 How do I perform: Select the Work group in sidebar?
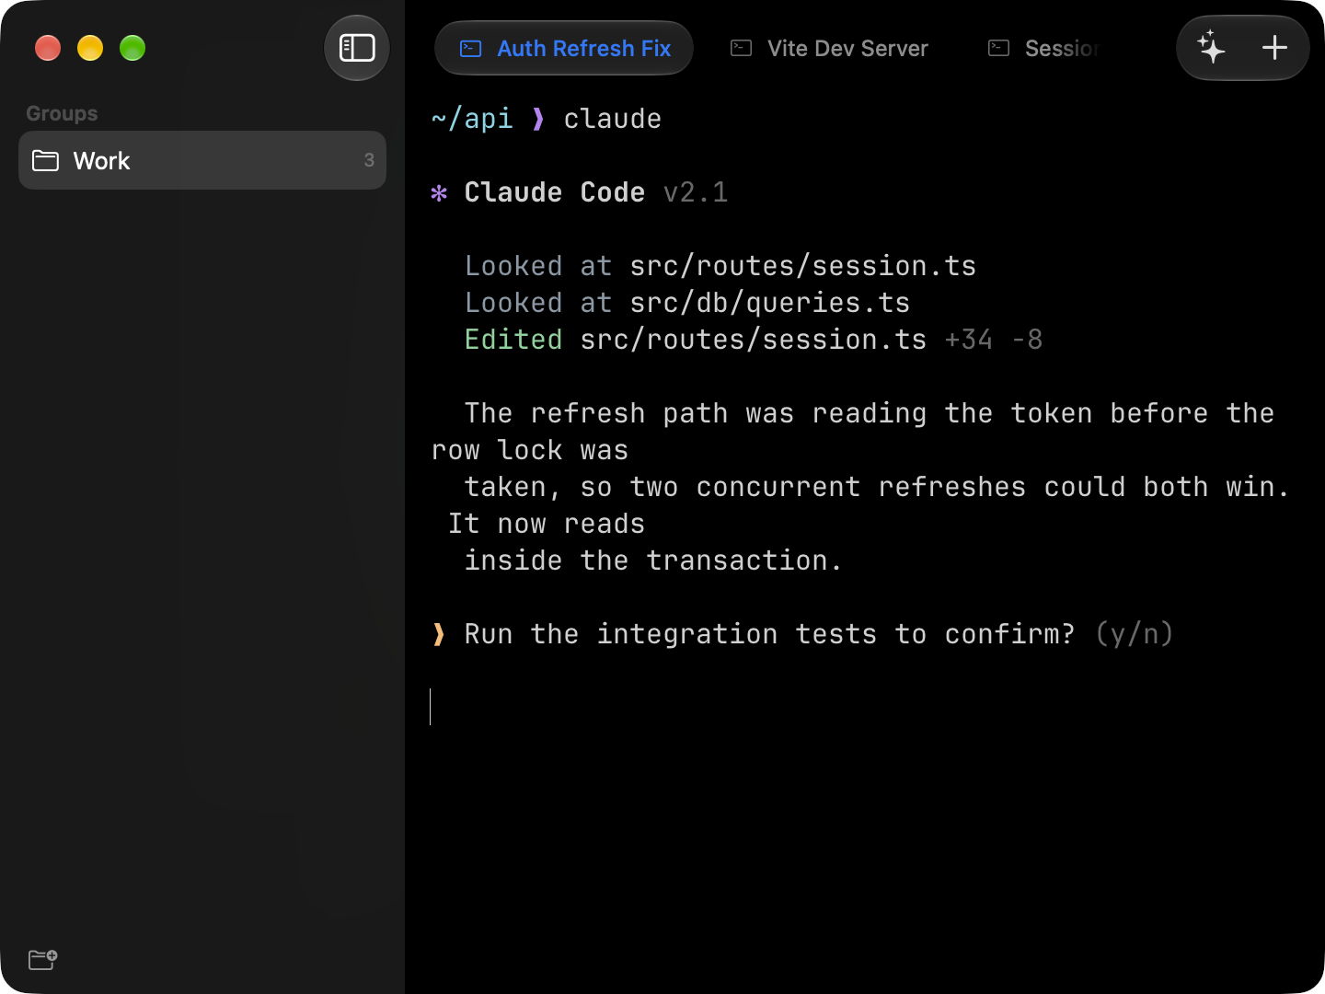pyautogui.click(x=202, y=160)
